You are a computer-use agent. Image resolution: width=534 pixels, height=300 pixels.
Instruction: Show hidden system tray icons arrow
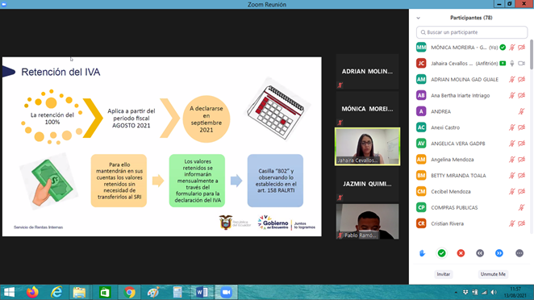pyautogui.click(x=456, y=293)
